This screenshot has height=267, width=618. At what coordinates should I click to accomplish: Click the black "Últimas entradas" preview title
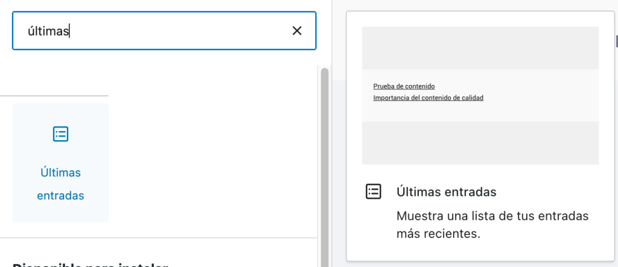point(446,192)
